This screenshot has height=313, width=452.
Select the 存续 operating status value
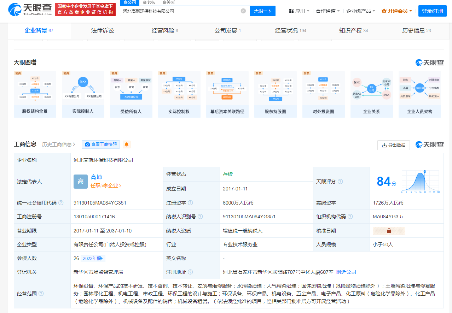228,174
